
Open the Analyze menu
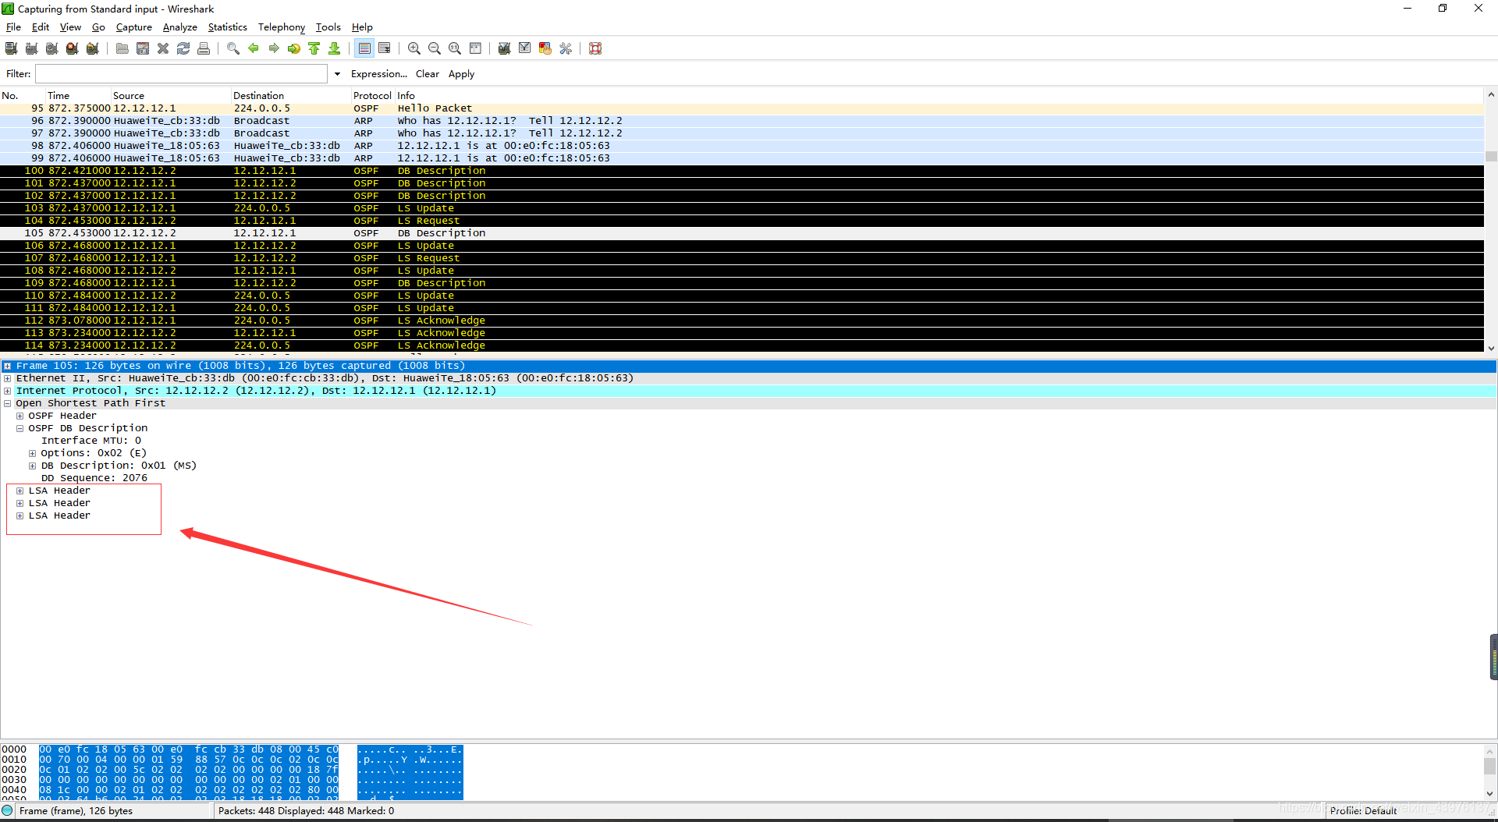(180, 27)
